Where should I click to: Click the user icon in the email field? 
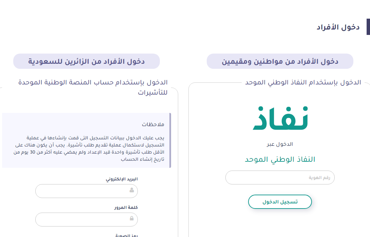pyautogui.click(x=132, y=191)
